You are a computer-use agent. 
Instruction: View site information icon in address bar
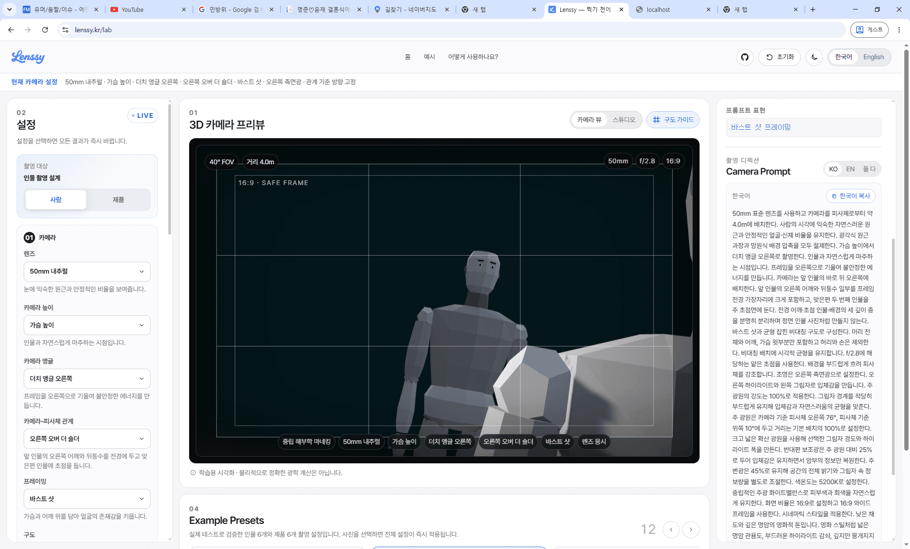65,30
